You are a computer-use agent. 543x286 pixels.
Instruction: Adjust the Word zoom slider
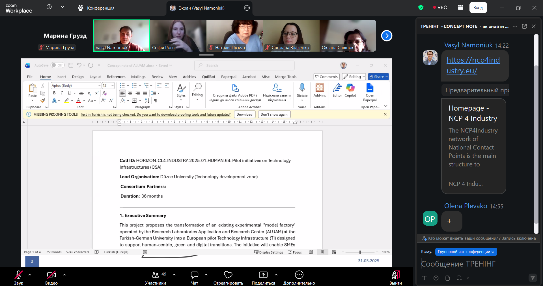click(x=360, y=252)
